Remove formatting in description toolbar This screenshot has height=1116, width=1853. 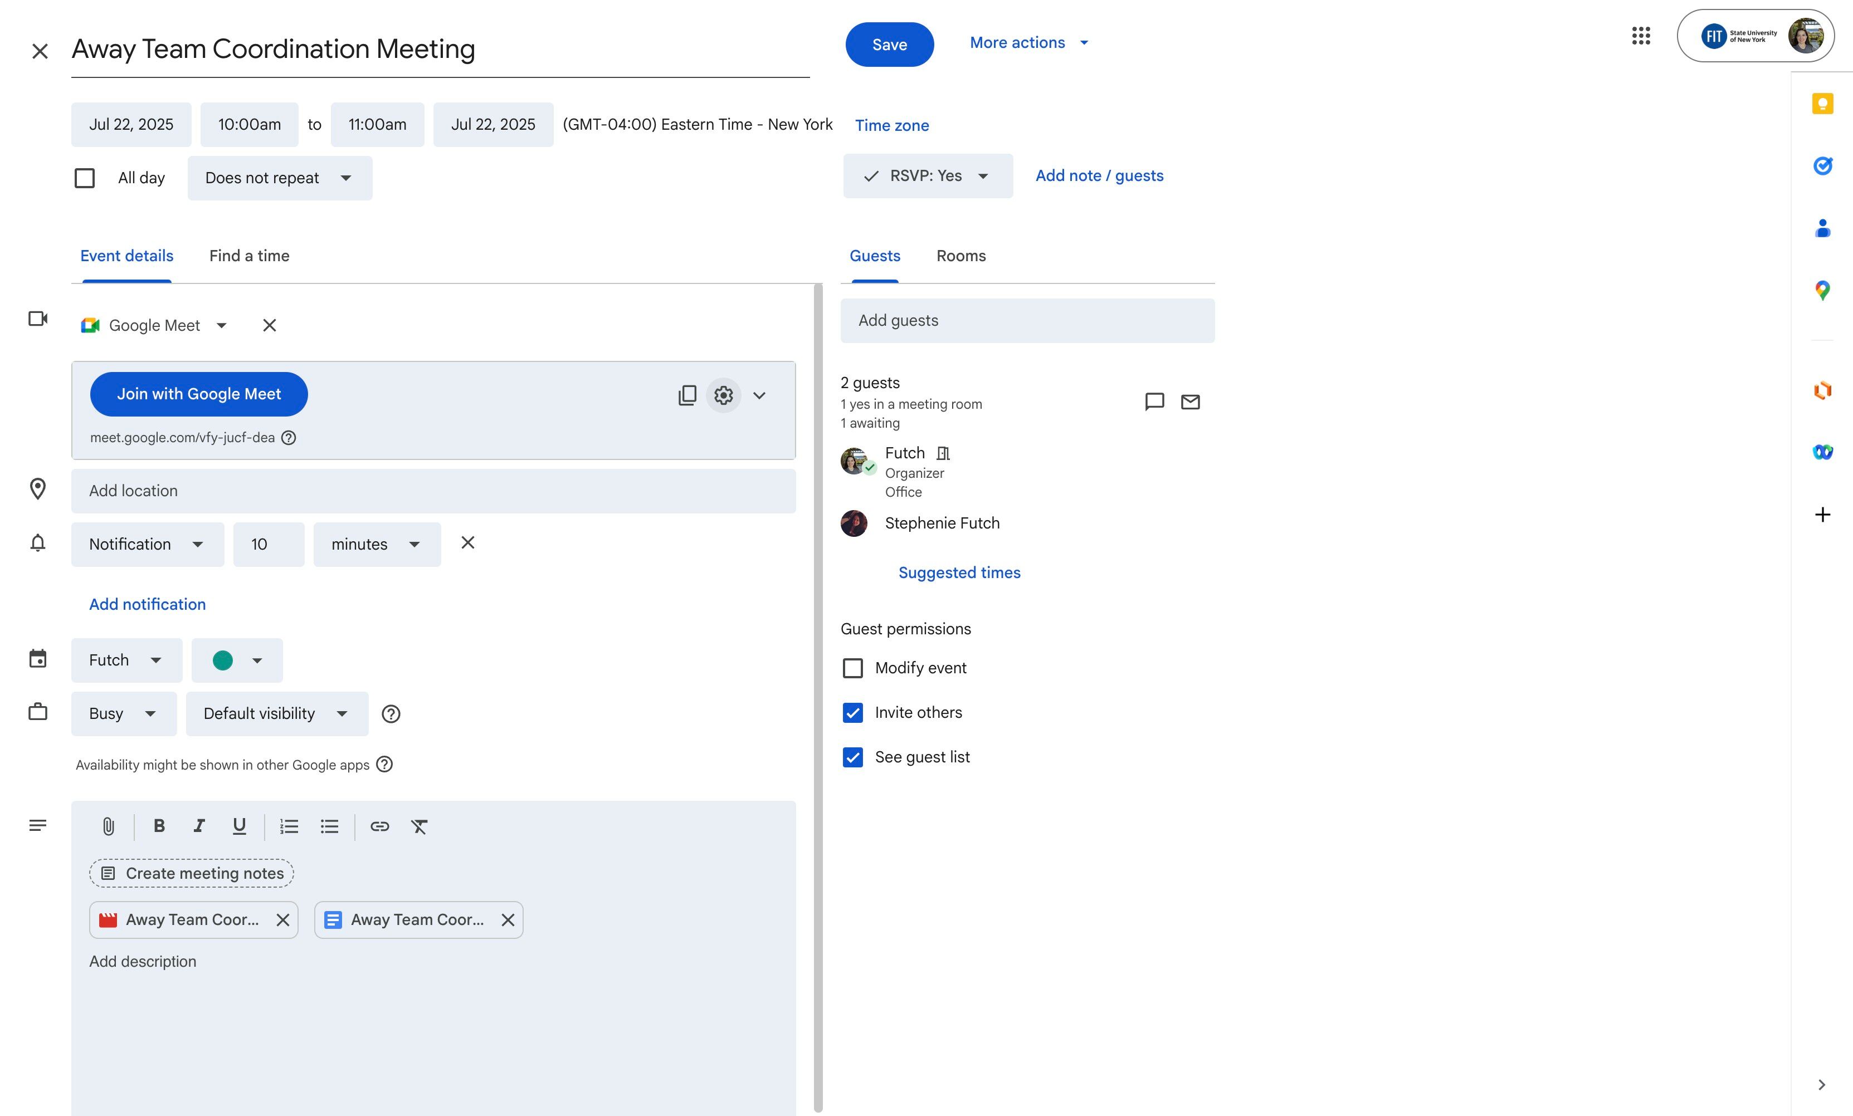(419, 826)
